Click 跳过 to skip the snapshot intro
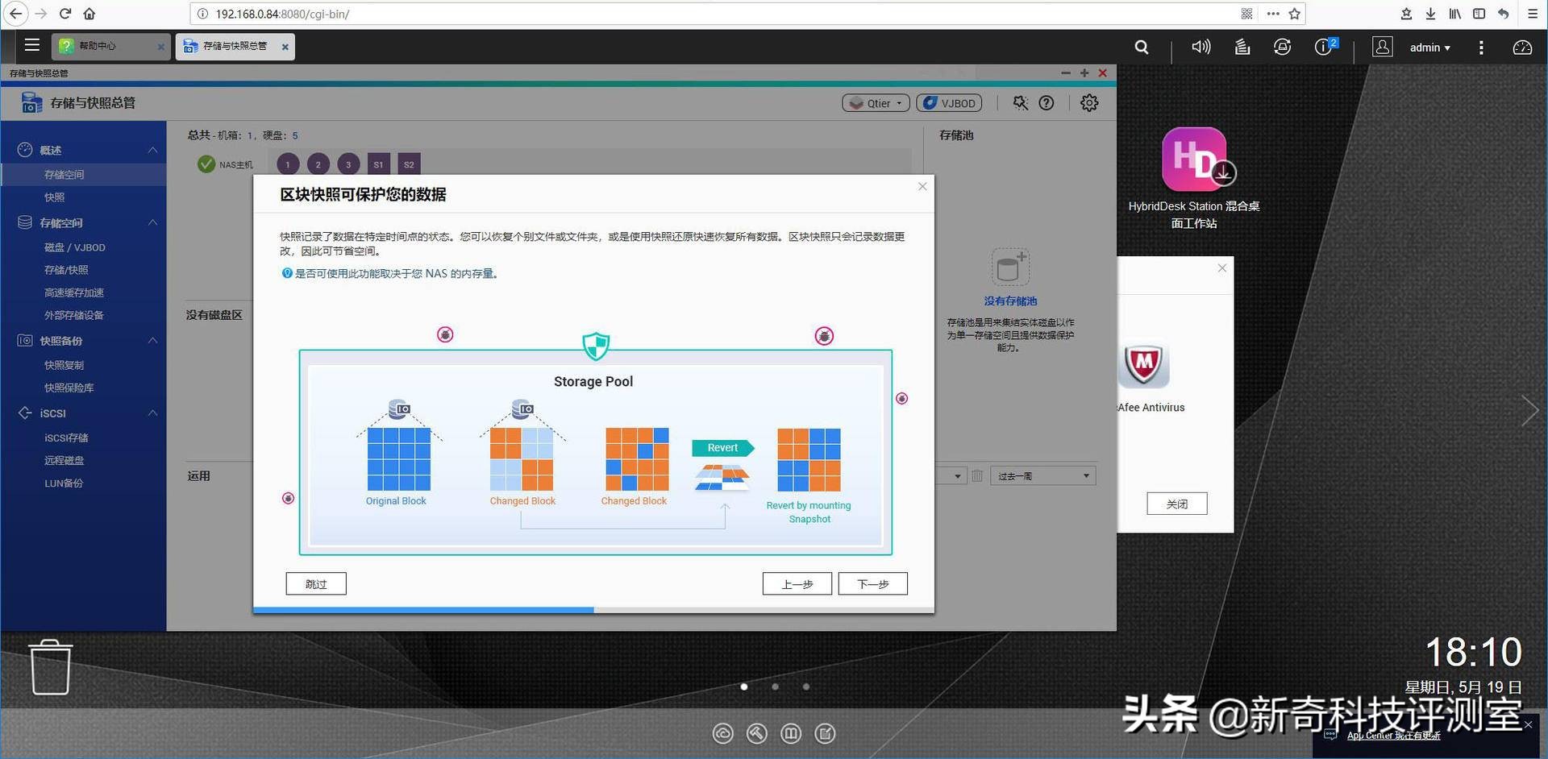This screenshot has height=759, width=1548. click(315, 583)
